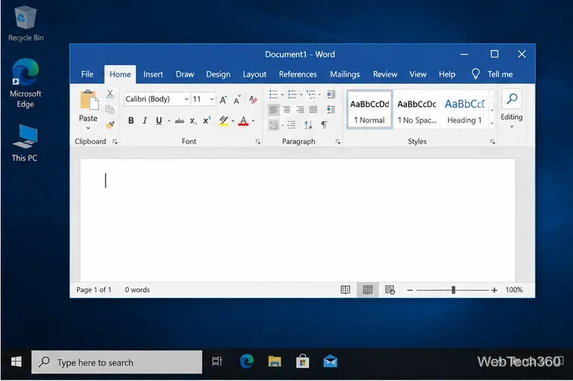
Task: Open the Review tab
Action: [385, 74]
